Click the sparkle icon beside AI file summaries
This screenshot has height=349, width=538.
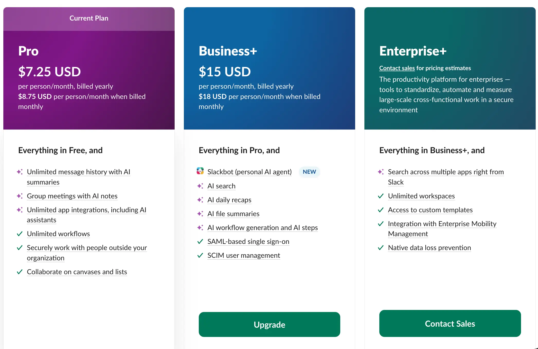coord(200,214)
